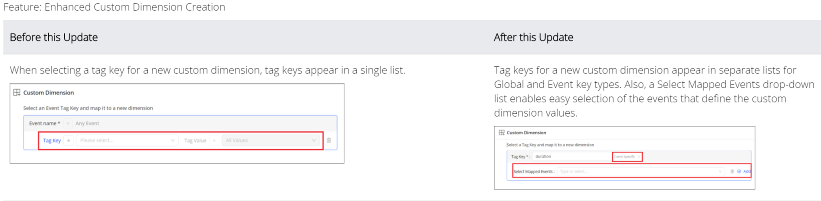The height and width of the screenshot is (201, 821).
Task: Click the Tag Value label
Action: [x=195, y=140]
